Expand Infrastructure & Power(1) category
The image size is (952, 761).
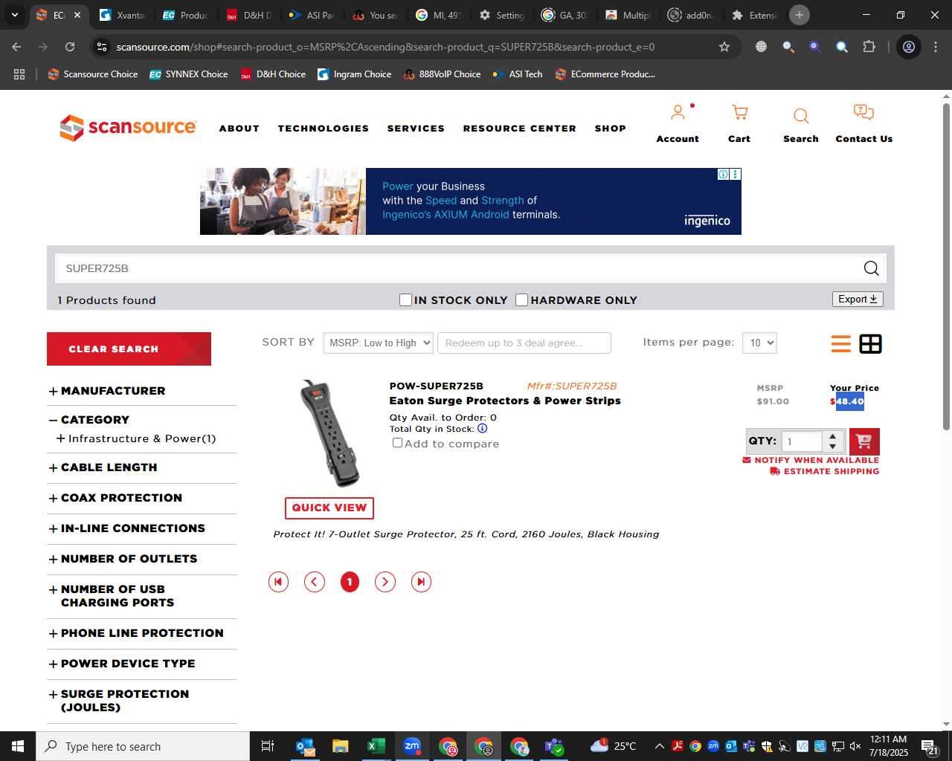[x=60, y=438]
